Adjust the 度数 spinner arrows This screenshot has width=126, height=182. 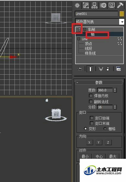pos(115,90)
